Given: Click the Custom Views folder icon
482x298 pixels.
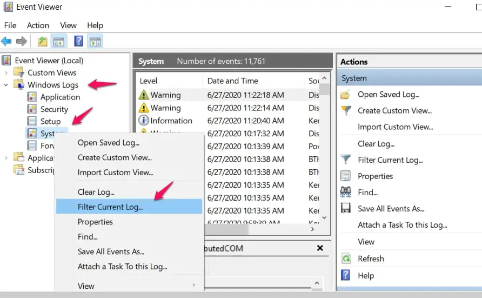Looking at the screenshot, I should click(19, 72).
